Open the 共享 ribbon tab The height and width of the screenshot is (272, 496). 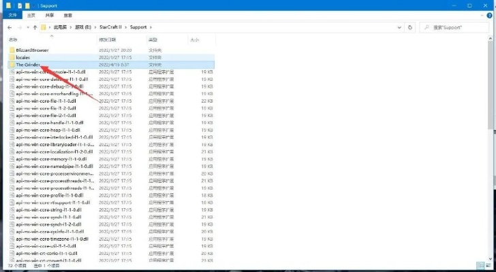(x=50, y=14)
